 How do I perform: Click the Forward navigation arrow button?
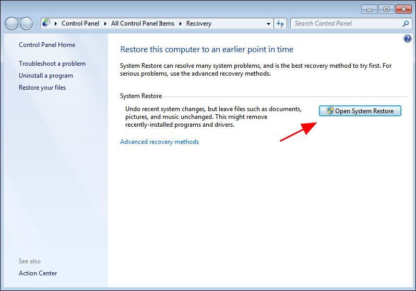pyautogui.click(x=26, y=23)
